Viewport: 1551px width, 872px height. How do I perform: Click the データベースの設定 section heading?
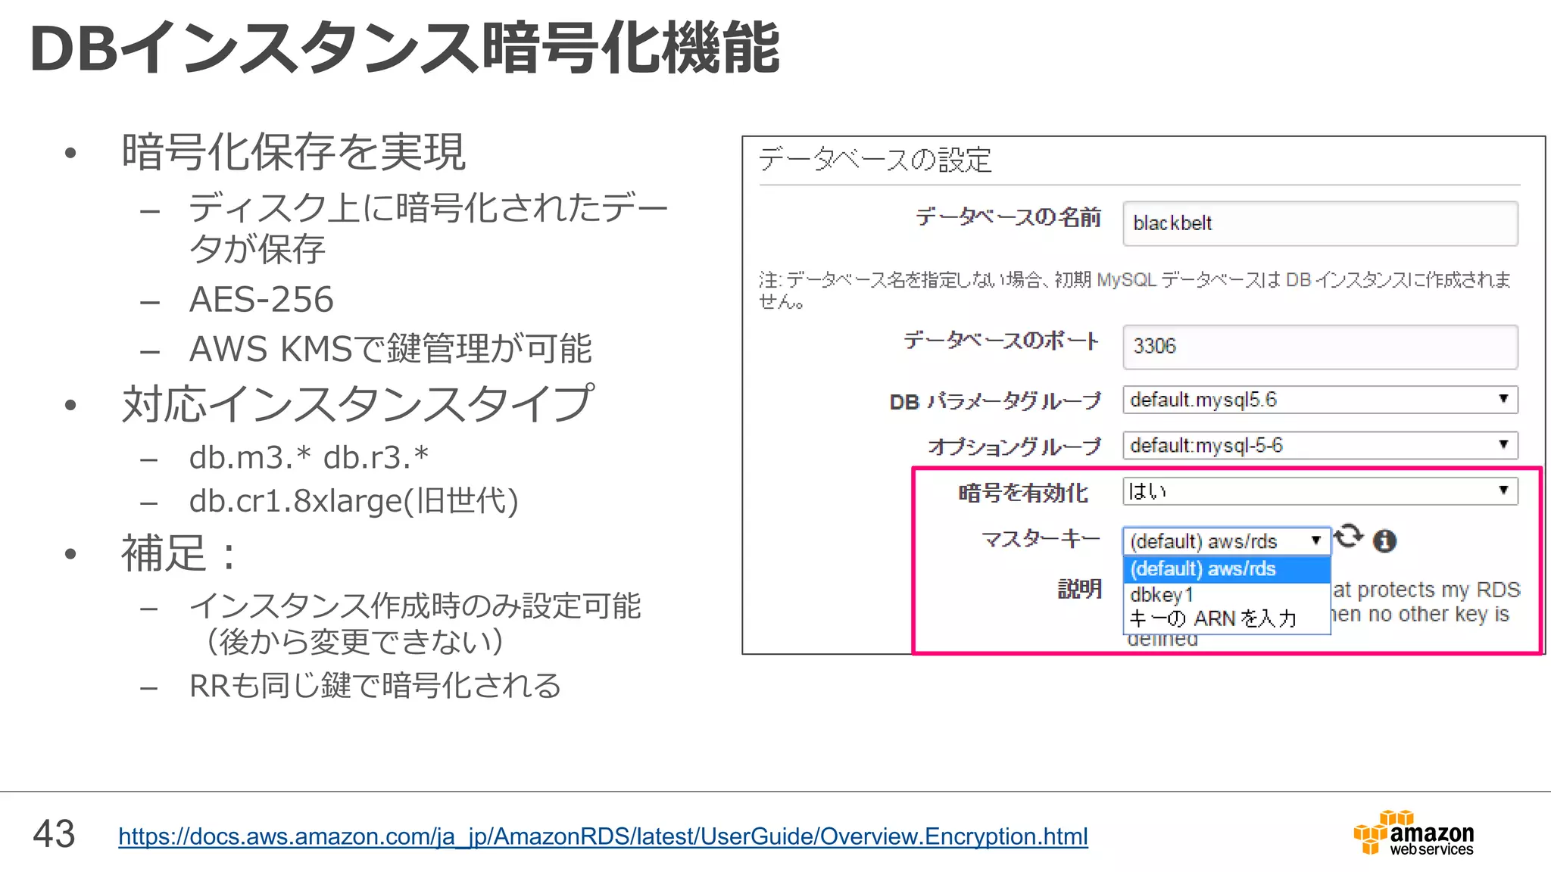pos(875,160)
